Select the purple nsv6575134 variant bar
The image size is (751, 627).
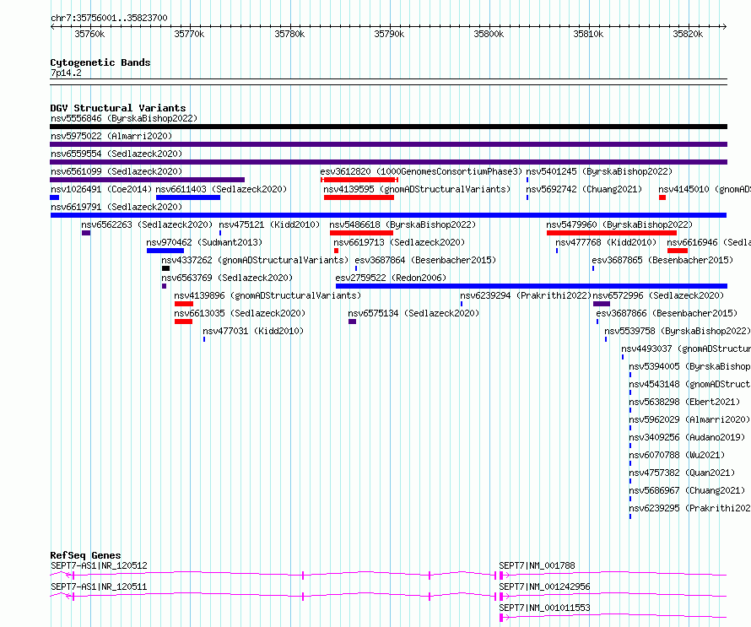click(352, 322)
